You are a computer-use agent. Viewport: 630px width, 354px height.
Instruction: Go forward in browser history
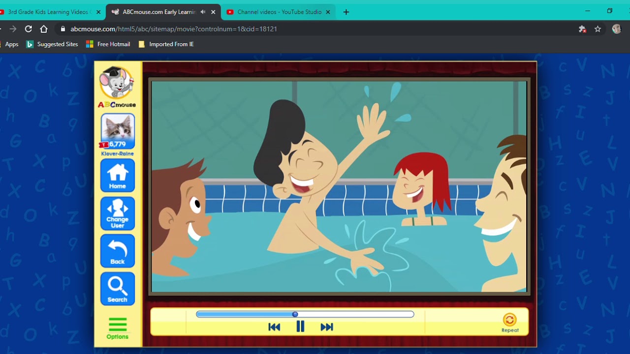pos(13,29)
